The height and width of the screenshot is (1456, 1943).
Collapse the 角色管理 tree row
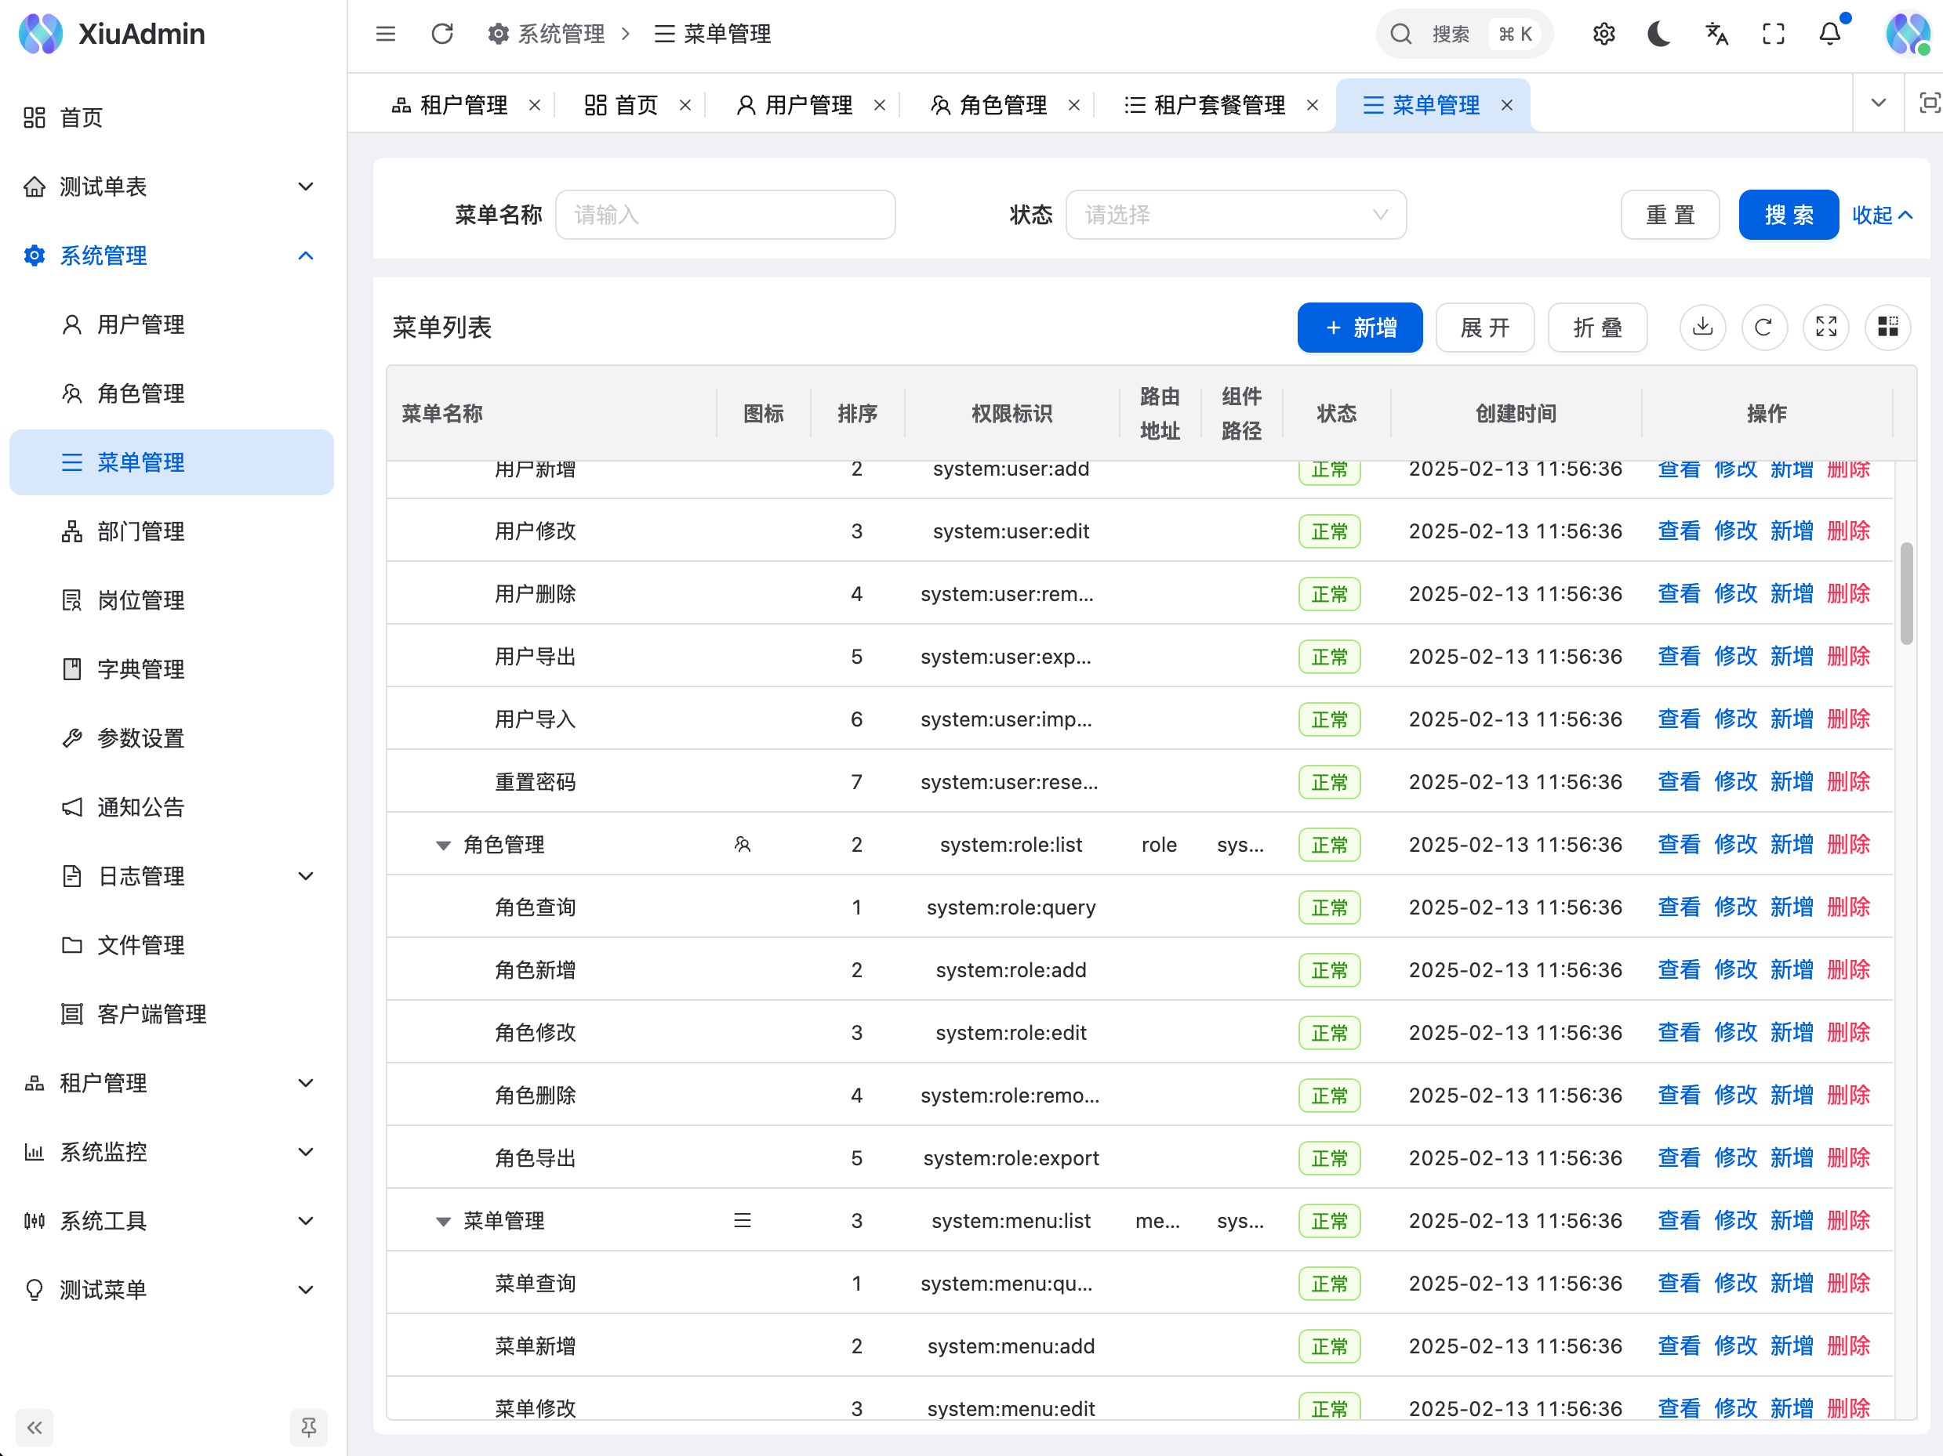click(x=444, y=846)
